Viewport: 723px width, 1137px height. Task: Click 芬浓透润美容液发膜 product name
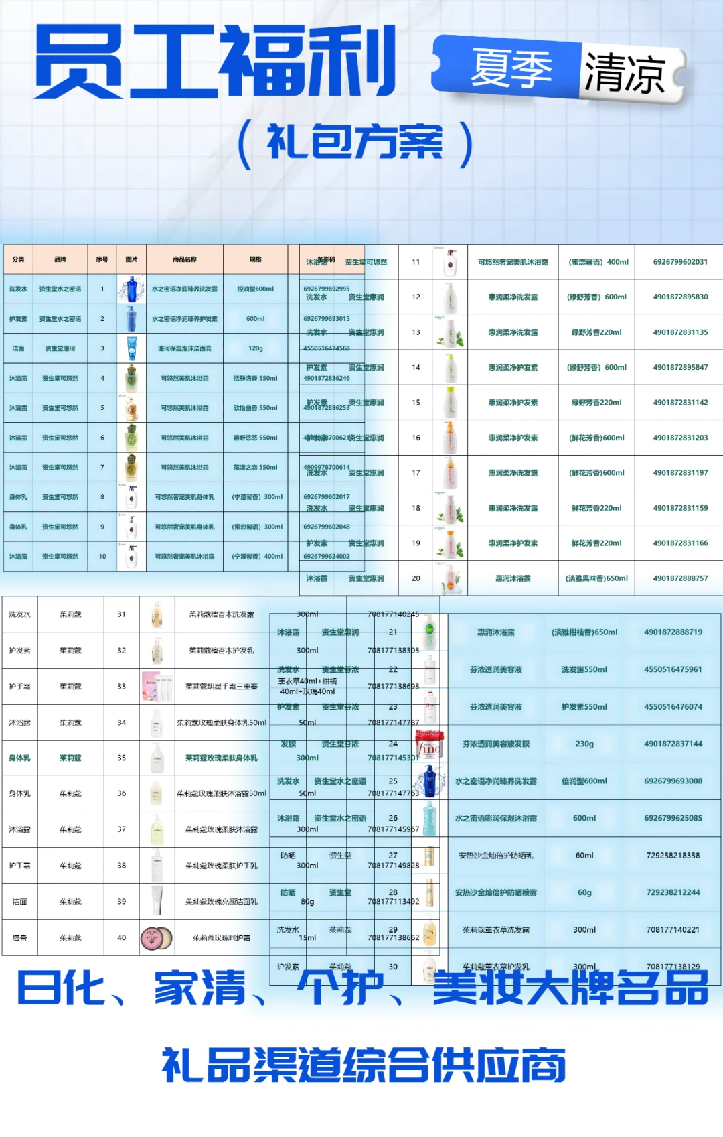click(x=495, y=744)
